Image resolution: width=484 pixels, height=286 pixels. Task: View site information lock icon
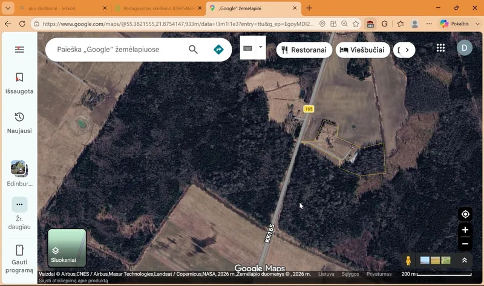(36, 24)
